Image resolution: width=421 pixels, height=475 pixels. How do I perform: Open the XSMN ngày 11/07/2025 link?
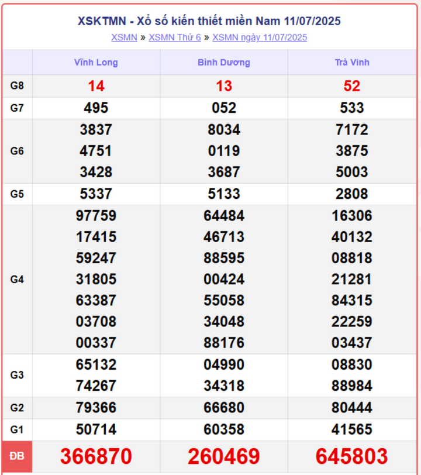(x=260, y=37)
